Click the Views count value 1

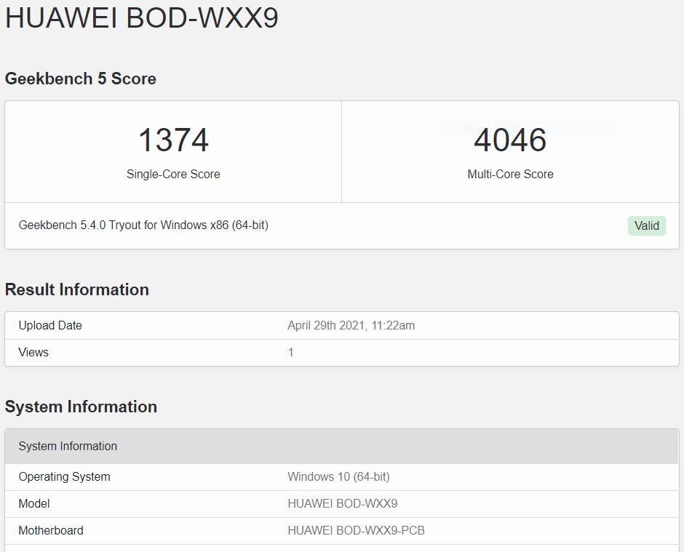pyautogui.click(x=290, y=352)
